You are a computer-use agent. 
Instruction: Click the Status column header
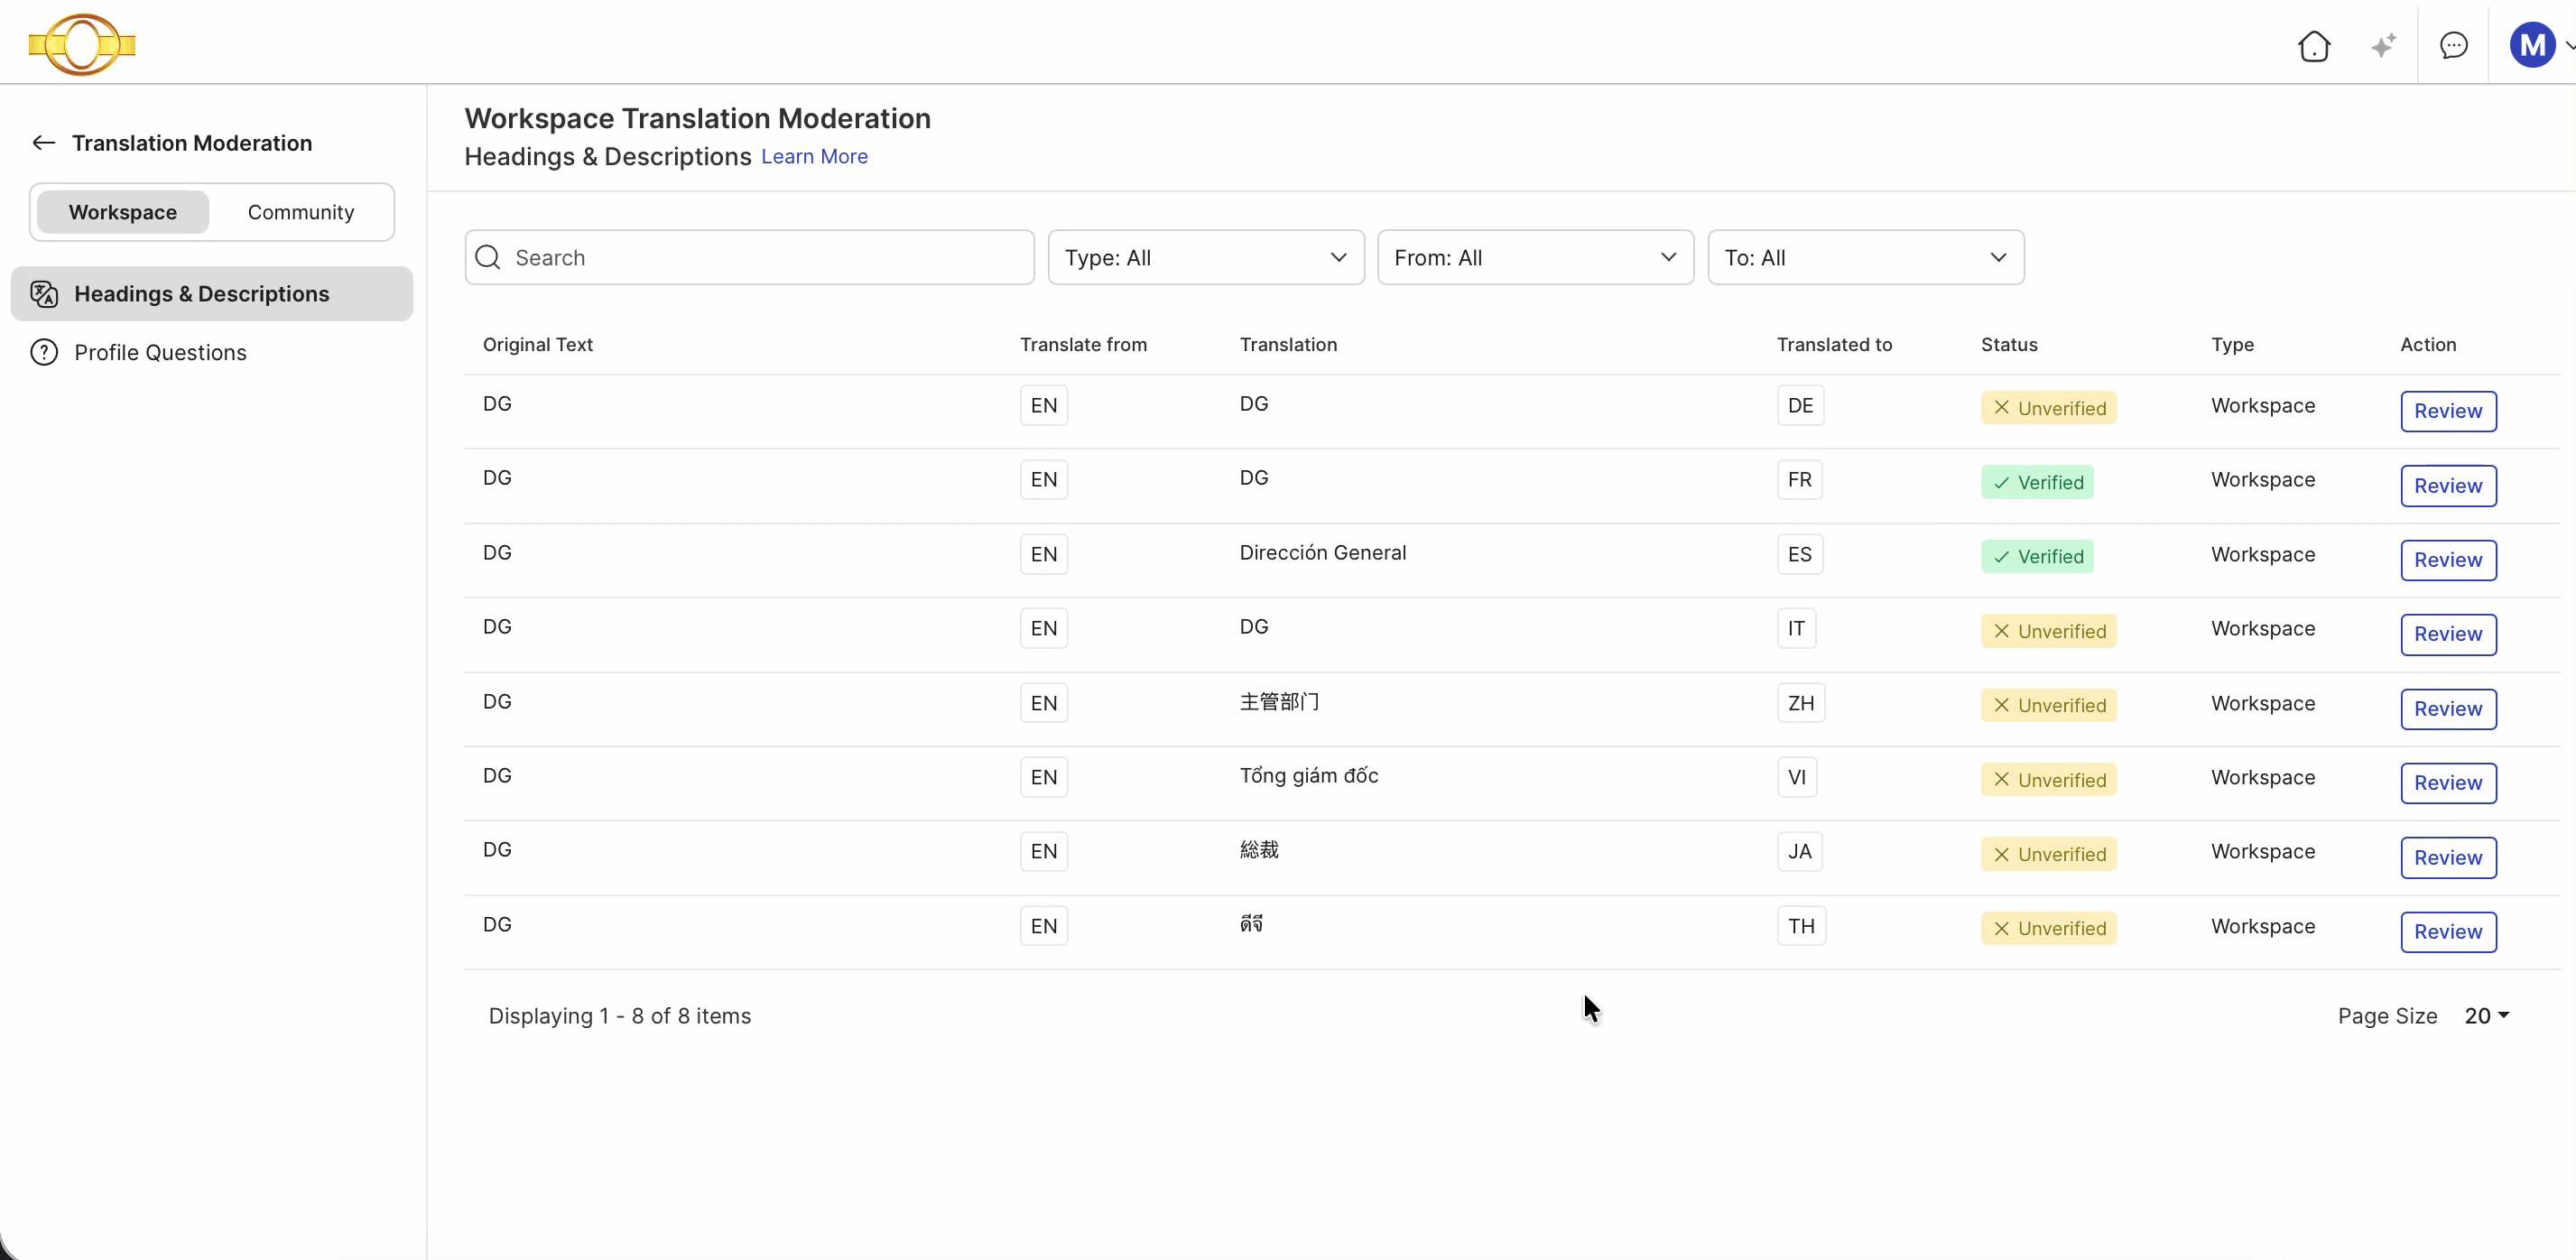click(2009, 345)
